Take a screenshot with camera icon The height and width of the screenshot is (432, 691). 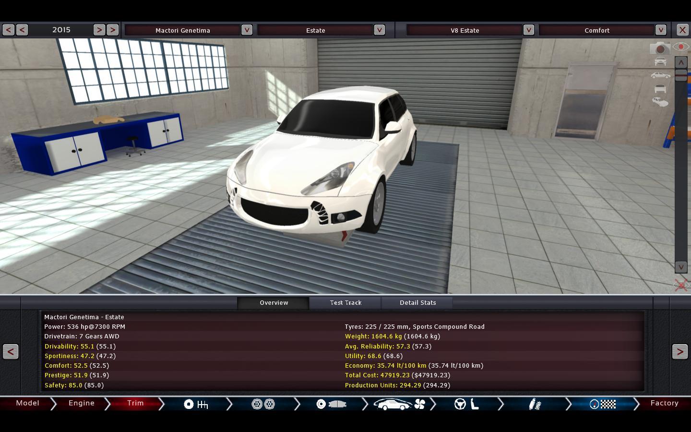660,48
